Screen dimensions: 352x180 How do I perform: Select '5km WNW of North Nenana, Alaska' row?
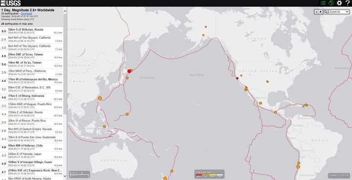tap(32, 178)
